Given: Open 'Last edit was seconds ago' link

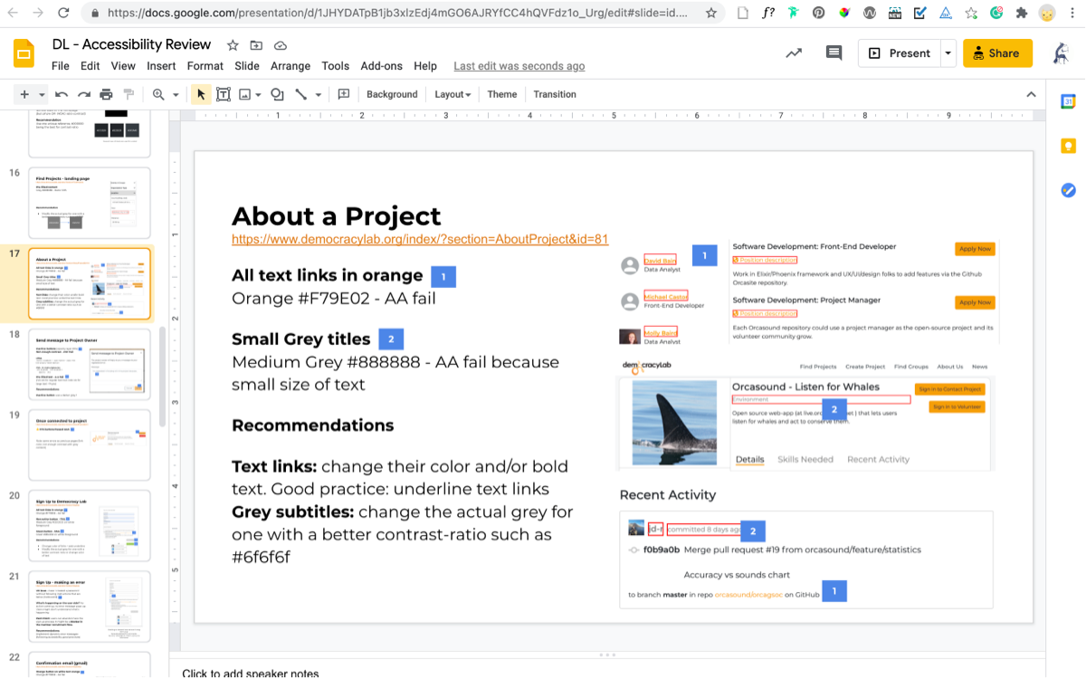Looking at the screenshot, I should [519, 66].
